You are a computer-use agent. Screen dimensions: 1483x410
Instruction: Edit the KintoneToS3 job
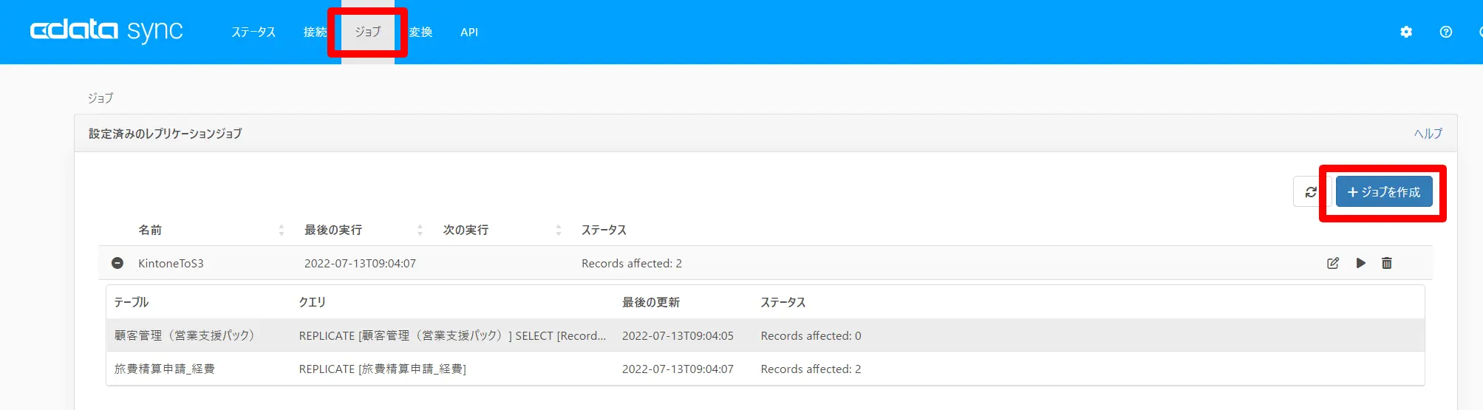pos(1333,263)
